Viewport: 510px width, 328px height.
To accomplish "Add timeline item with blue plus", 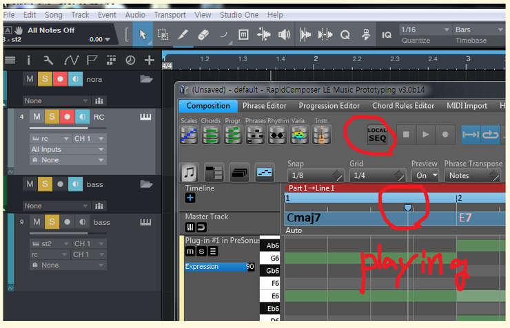I will point(190,198).
